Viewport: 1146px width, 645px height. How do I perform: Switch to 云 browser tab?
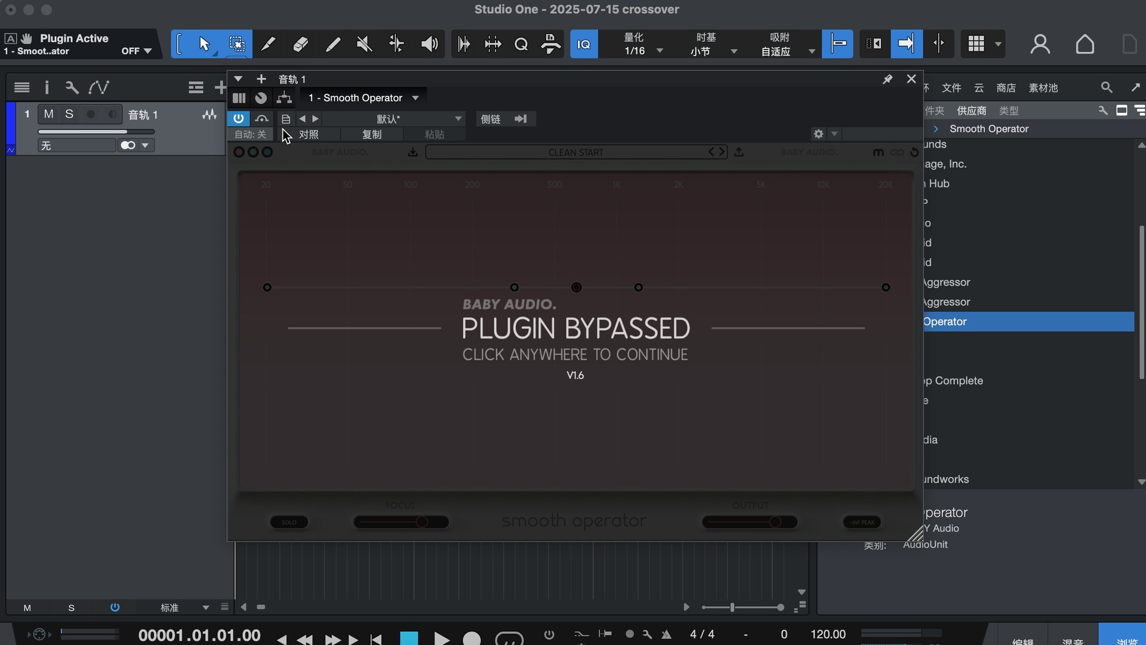click(979, 88)
